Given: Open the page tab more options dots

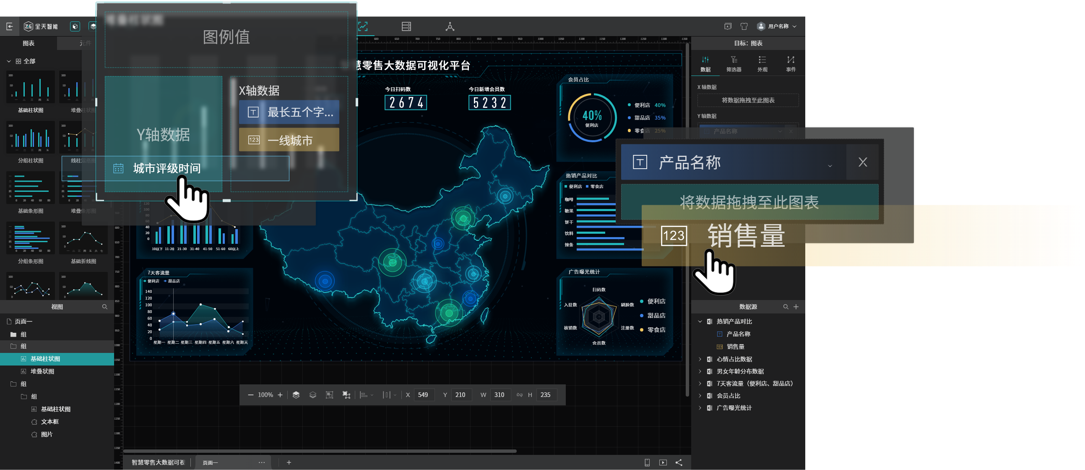Looking at the screenshot, I should point(262,462).
